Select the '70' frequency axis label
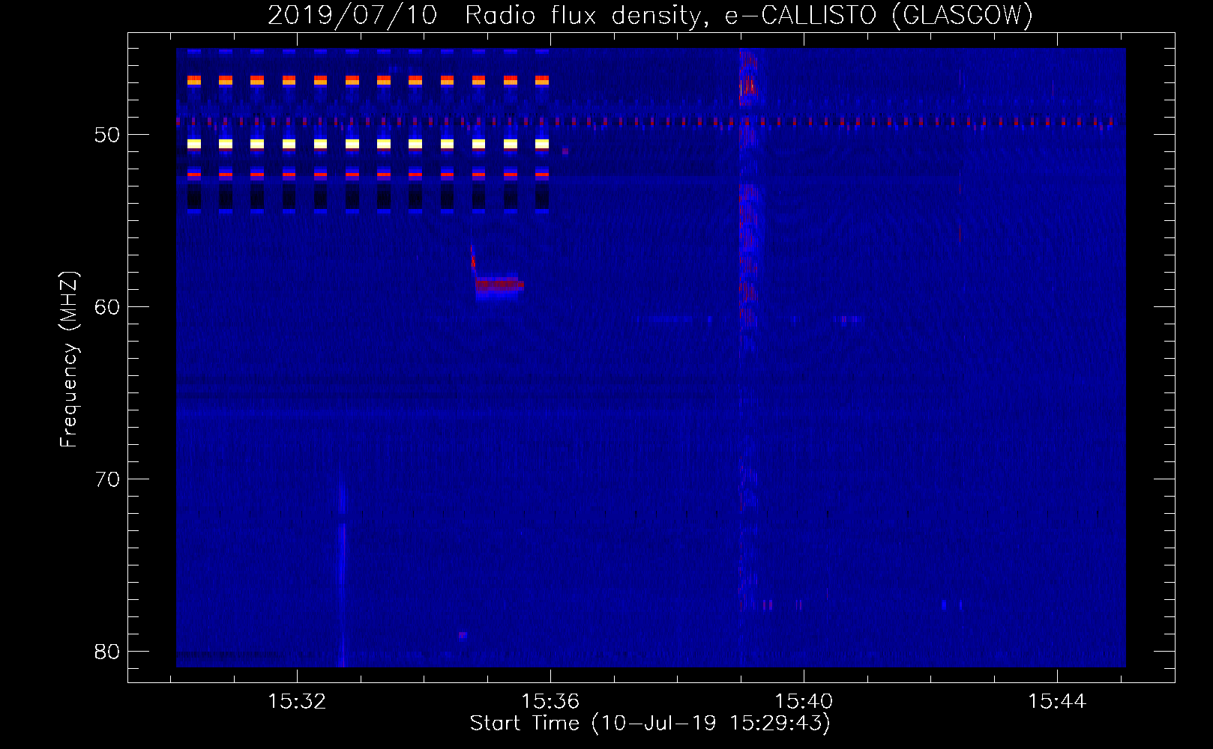 pyautogui.click(x=107, y=479)
